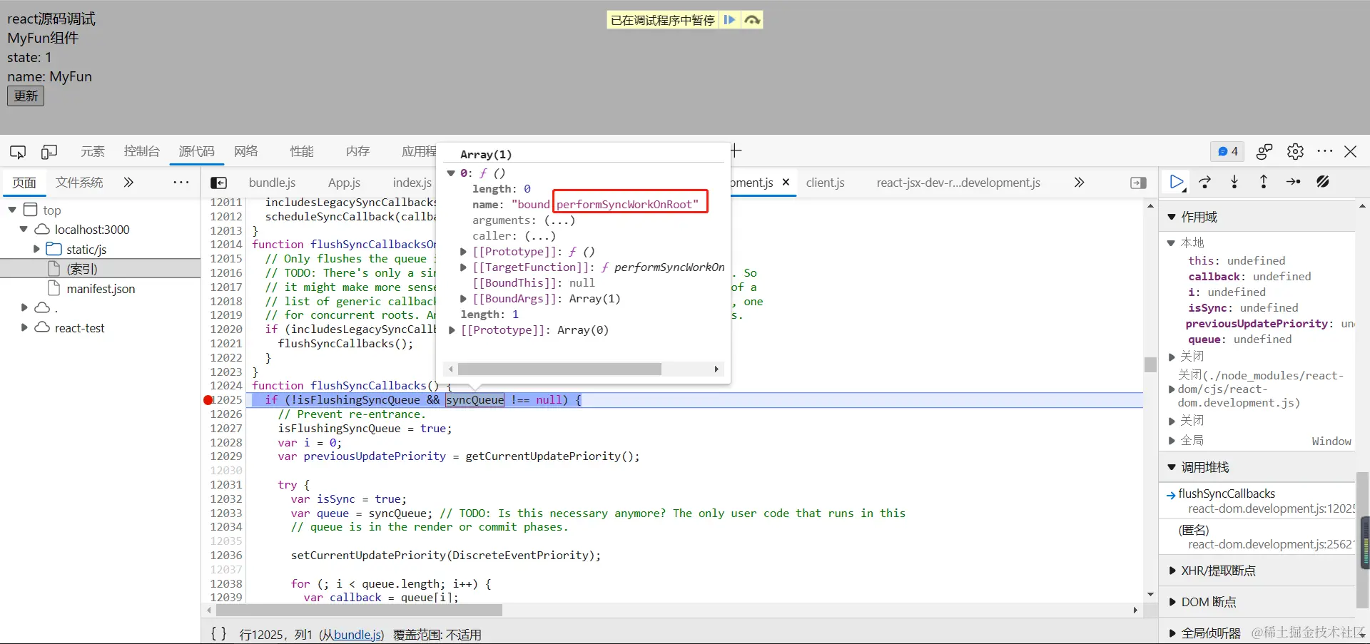
Task: Show more file tabs chevron
Action: point(1079,183)
